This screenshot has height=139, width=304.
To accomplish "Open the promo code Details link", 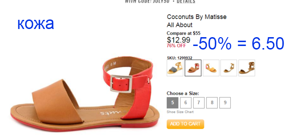I will point(186,1).
